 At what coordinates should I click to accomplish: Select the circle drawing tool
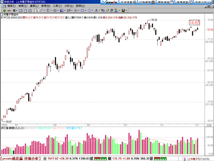click(x=90, y=10)
